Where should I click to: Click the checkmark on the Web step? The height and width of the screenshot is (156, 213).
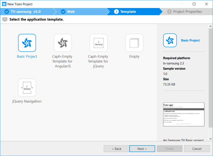[63, 11]
